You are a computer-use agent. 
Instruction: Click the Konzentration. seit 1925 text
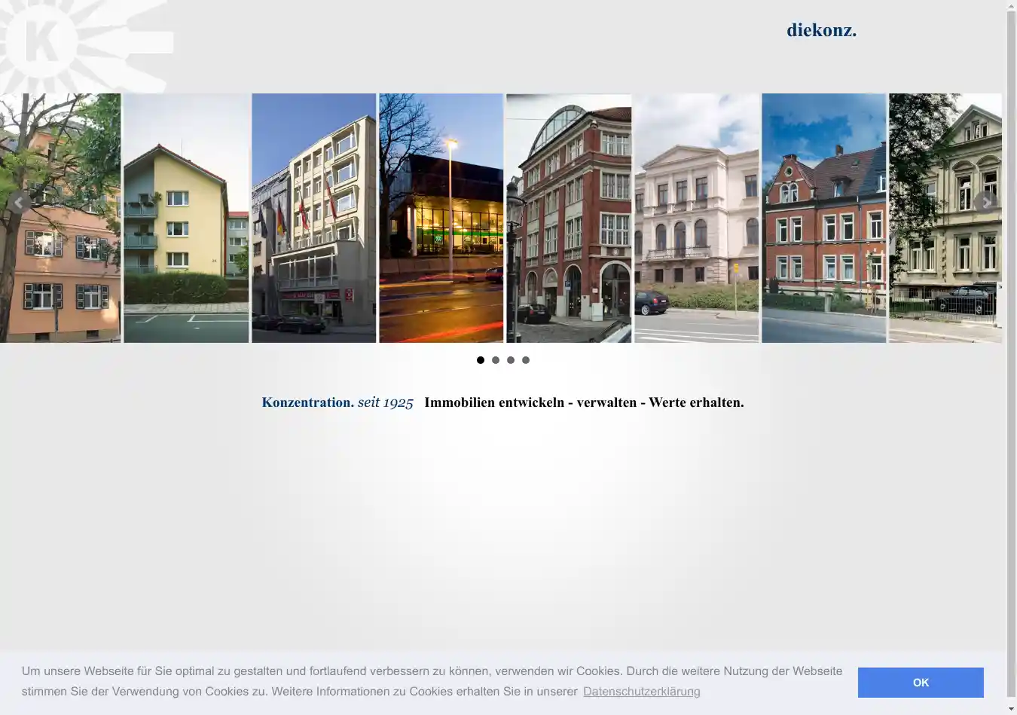pyautogui.click(x=337, y=402)
